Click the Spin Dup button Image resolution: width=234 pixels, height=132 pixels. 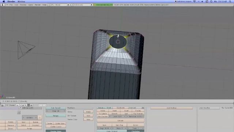[120, 125]
